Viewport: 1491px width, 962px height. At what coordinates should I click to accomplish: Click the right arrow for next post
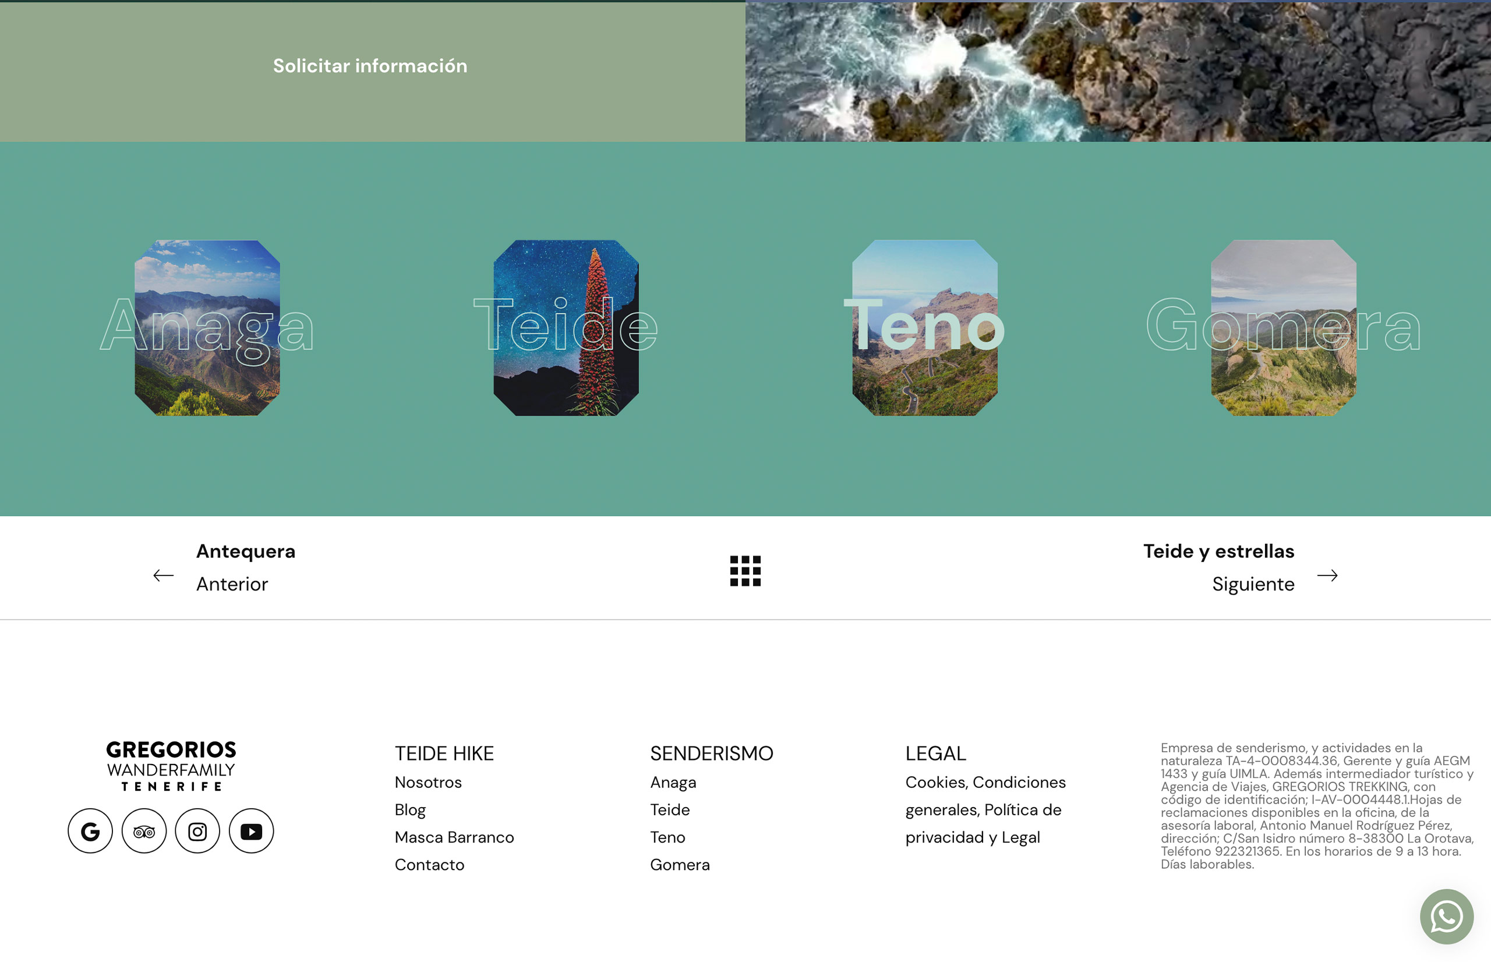[1327, 575]
